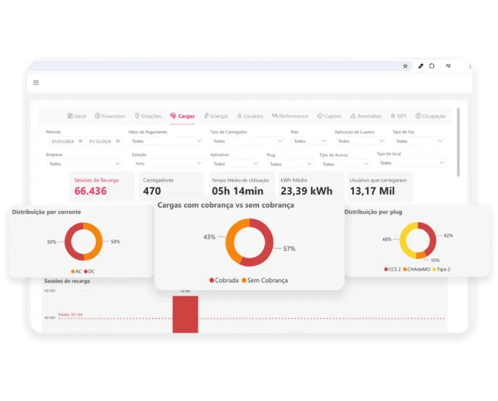498x401 pixels.
Task: Open the end date calendar picker
Action: 119,141
